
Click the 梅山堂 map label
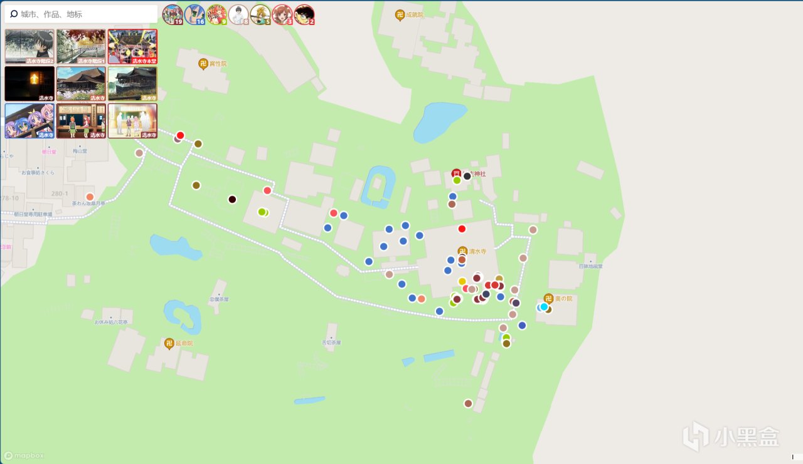coord(79,151)
